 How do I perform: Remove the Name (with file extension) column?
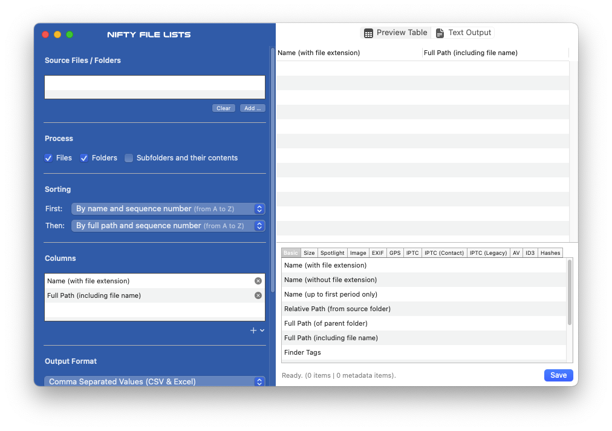pyautogui.click(x=258, y=281)
